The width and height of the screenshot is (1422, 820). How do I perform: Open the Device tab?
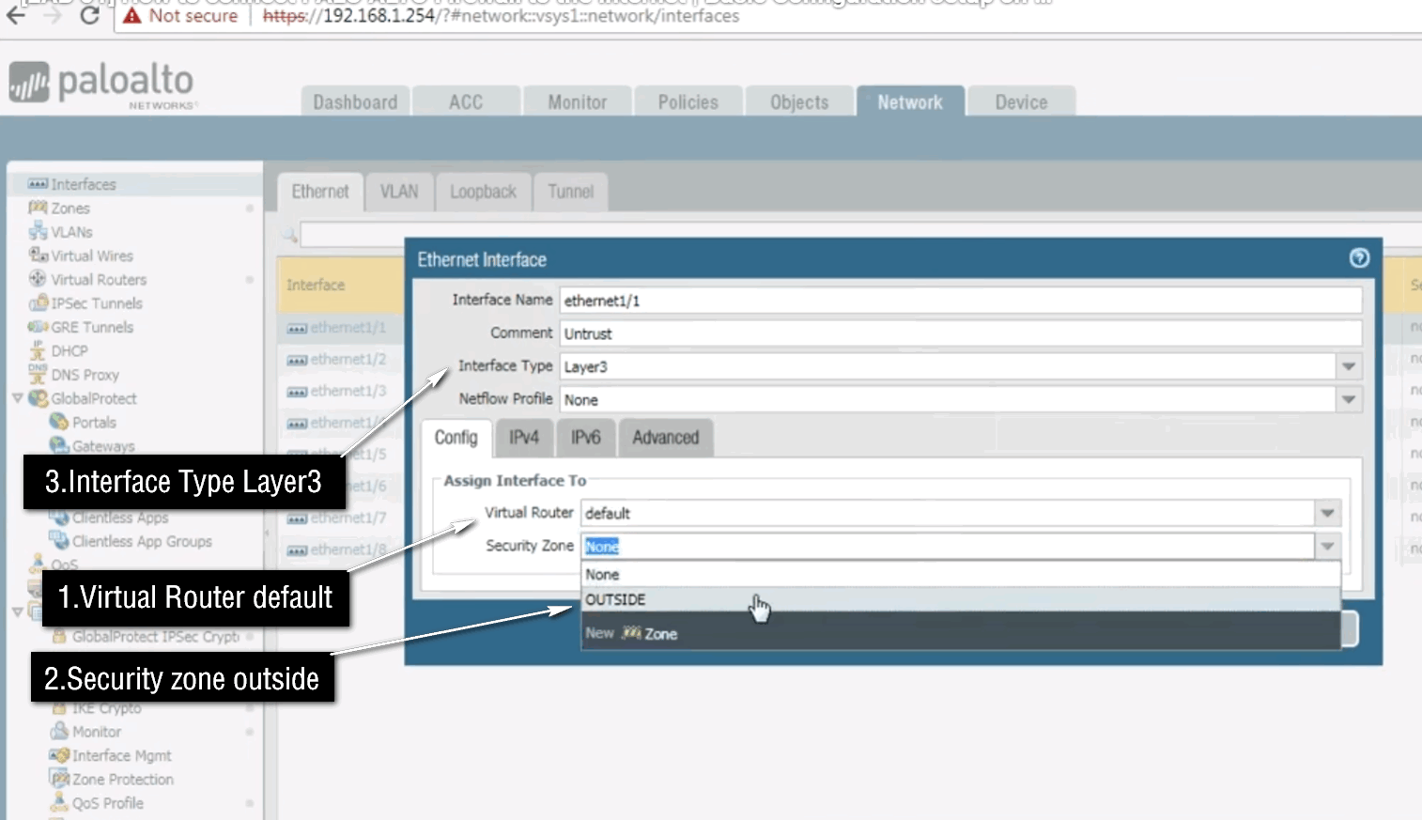tap(1021, 101)
